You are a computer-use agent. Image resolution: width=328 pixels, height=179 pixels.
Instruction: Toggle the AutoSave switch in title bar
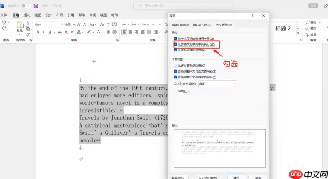point(26,6)
